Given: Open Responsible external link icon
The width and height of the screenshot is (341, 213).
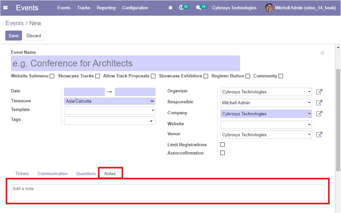Looking at the screenshot, I should point(319,103).
